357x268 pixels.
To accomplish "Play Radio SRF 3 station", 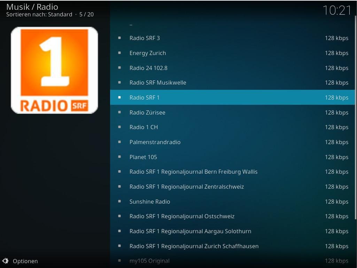I will (x=232, y=38).
